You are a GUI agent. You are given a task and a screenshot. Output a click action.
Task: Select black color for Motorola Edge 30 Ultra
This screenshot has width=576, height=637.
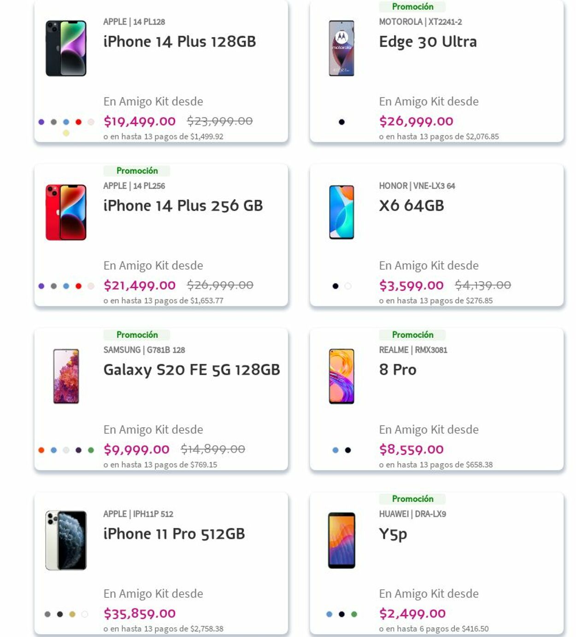pos(341,122)
